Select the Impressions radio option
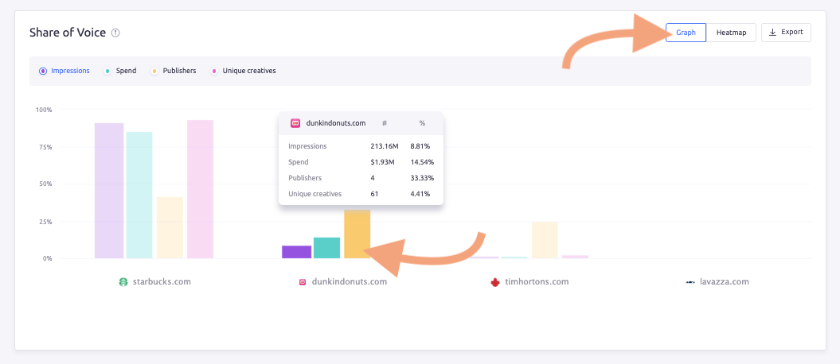This screenshot has width=840, height=364. click(43, 71)
